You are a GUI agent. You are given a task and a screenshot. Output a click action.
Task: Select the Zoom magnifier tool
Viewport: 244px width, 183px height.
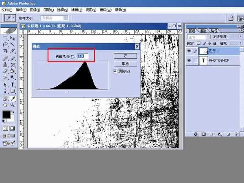click(12, 105)
